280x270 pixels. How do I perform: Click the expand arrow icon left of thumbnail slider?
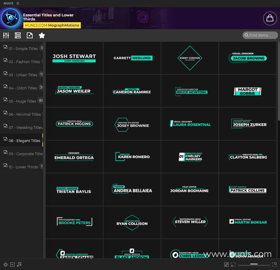click(x=226, y=264)
